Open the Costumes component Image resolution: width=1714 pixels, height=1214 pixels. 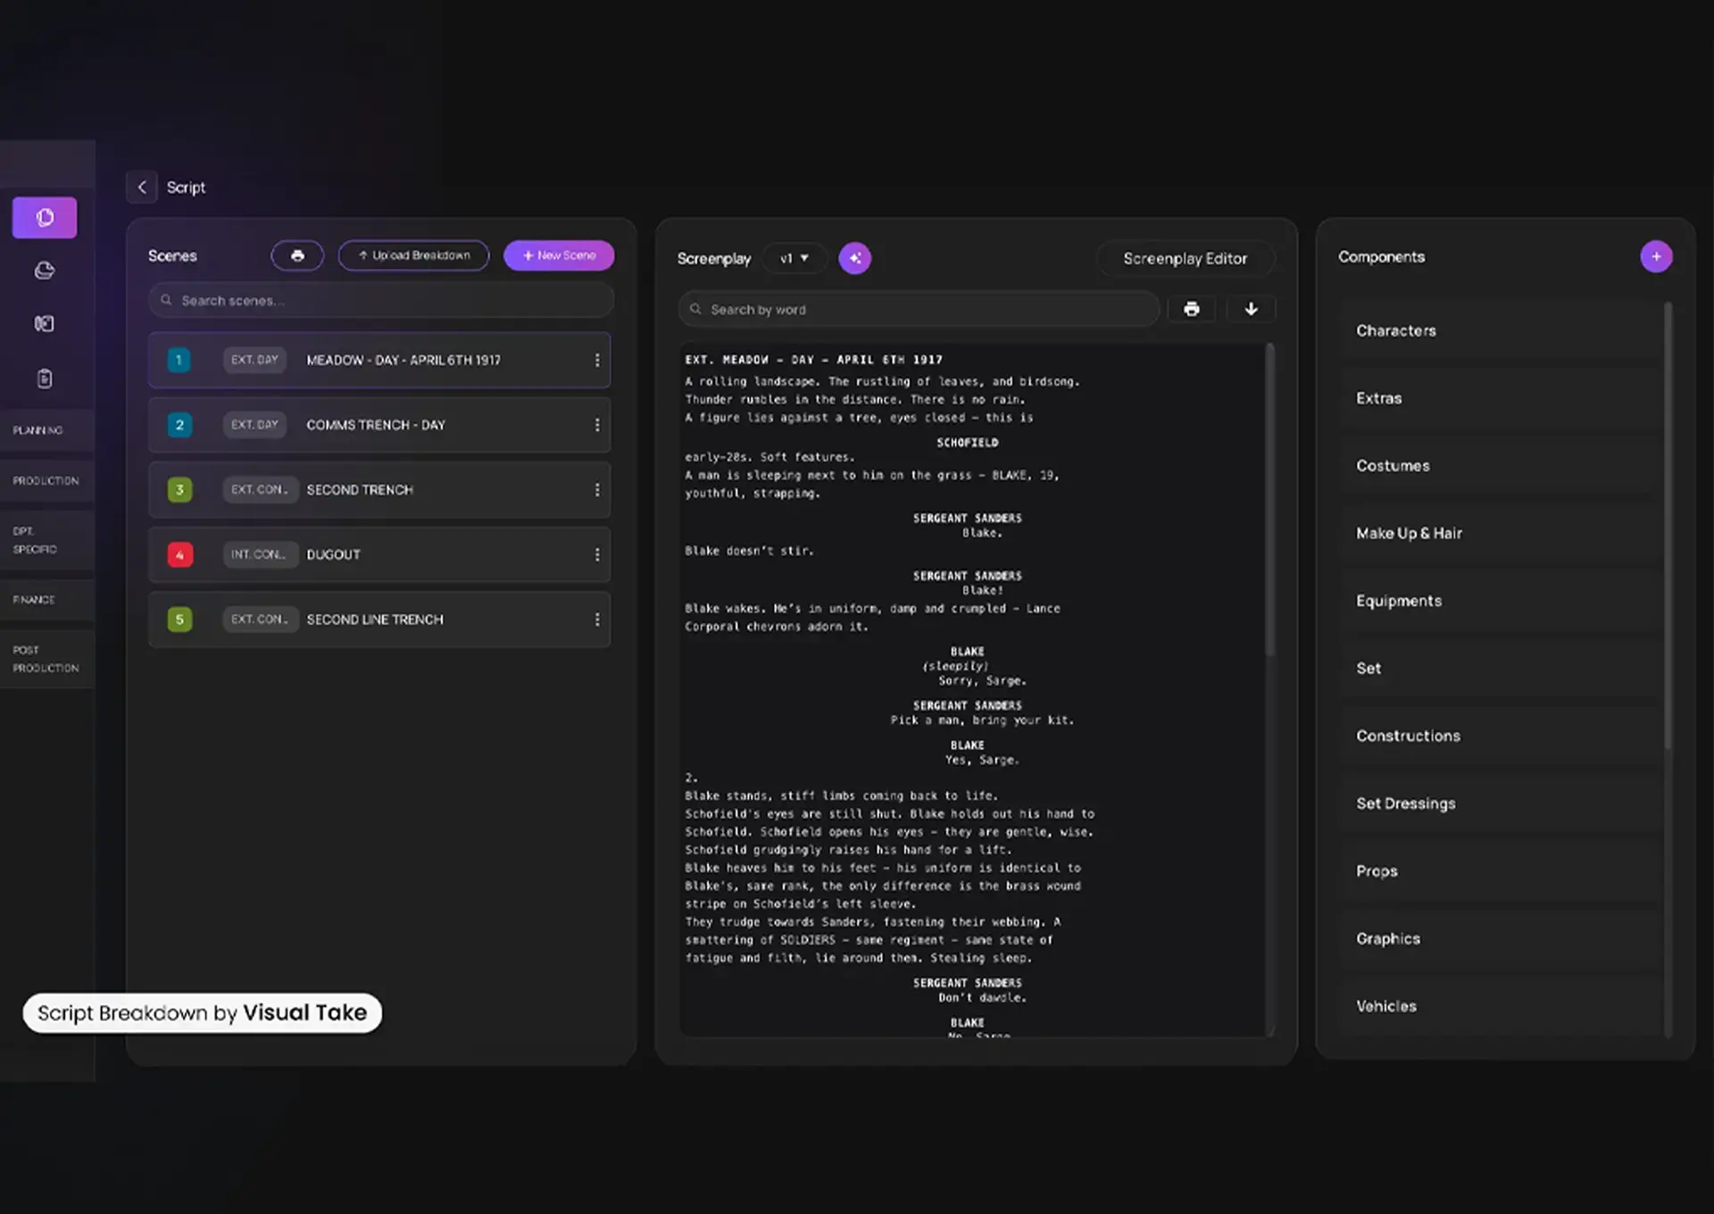[x=1499, y=466]
